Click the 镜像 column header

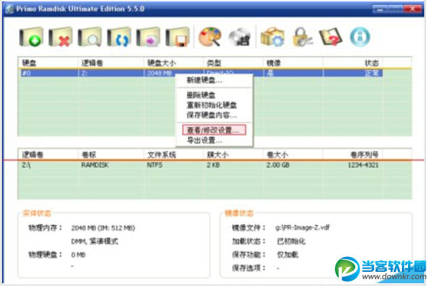click(273, 63)
